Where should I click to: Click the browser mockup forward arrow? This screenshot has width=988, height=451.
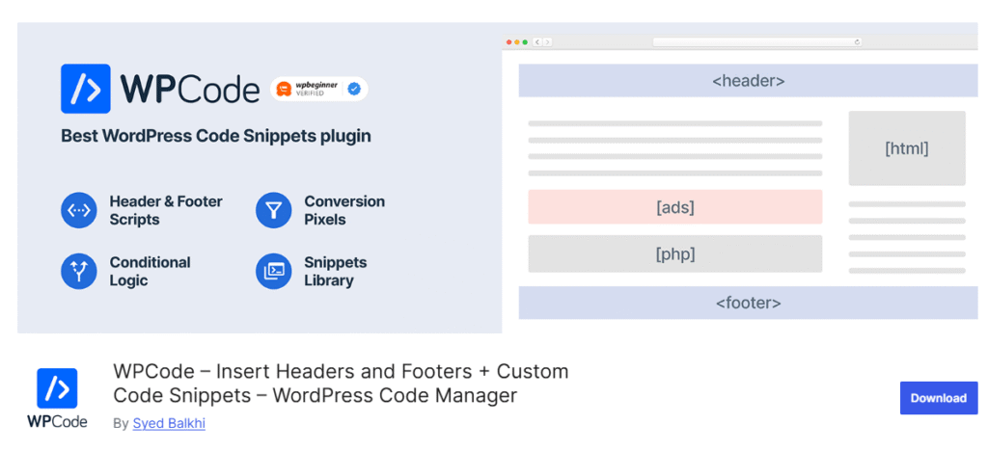548,42
